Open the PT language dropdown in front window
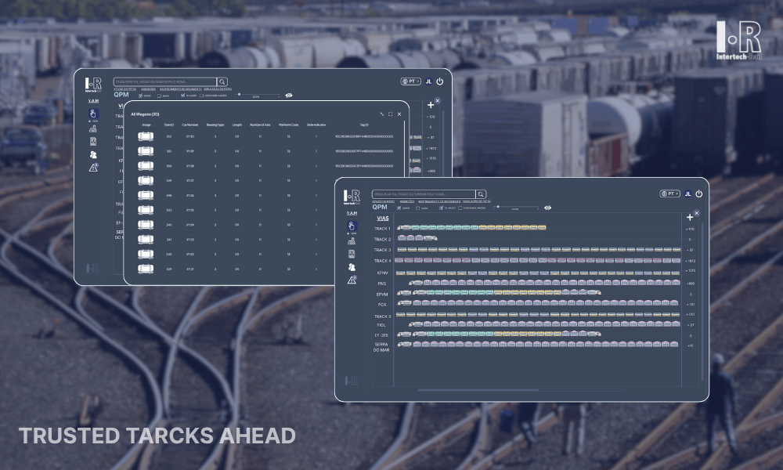Viewport: 783px width, 470px height. coord(669,193)
